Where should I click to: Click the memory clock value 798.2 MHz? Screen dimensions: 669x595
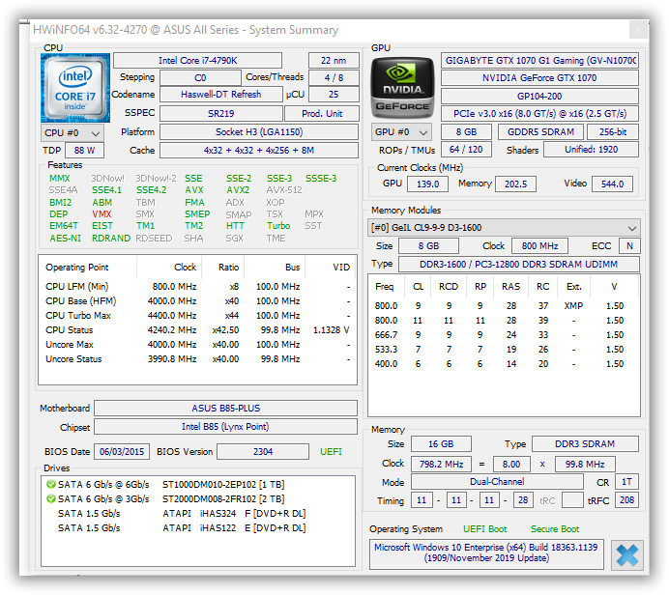coord(441,465)
